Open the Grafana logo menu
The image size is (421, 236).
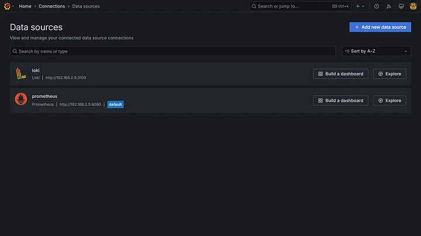tap(7, 6)
